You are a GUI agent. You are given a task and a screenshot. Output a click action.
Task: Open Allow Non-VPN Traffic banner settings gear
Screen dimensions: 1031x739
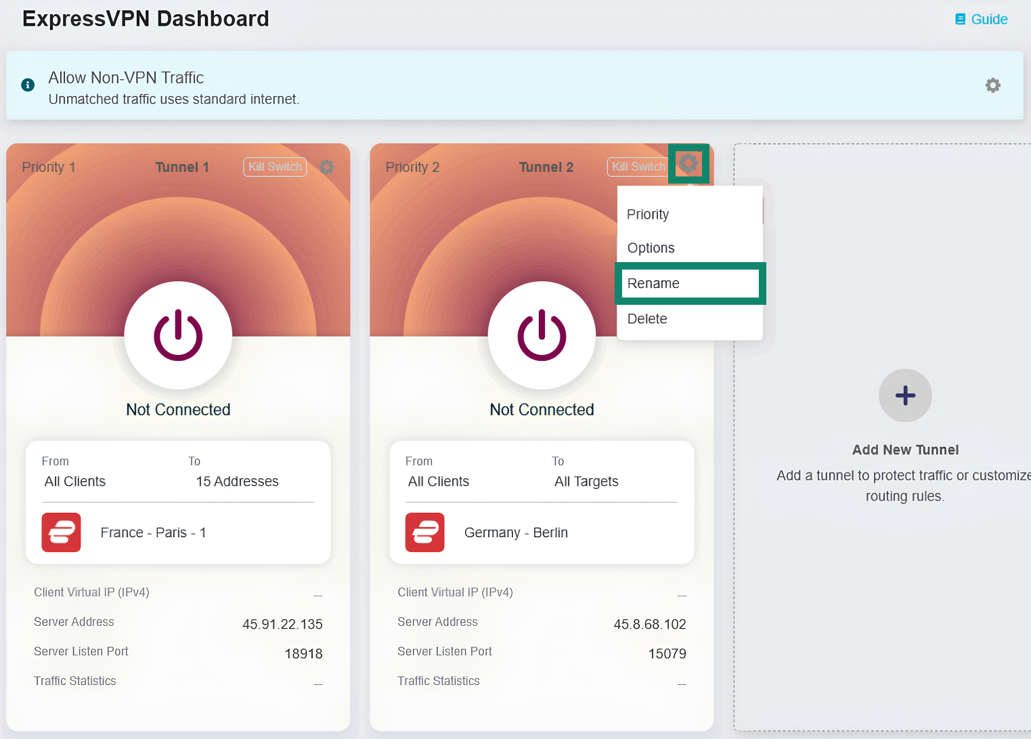point(992,85)
